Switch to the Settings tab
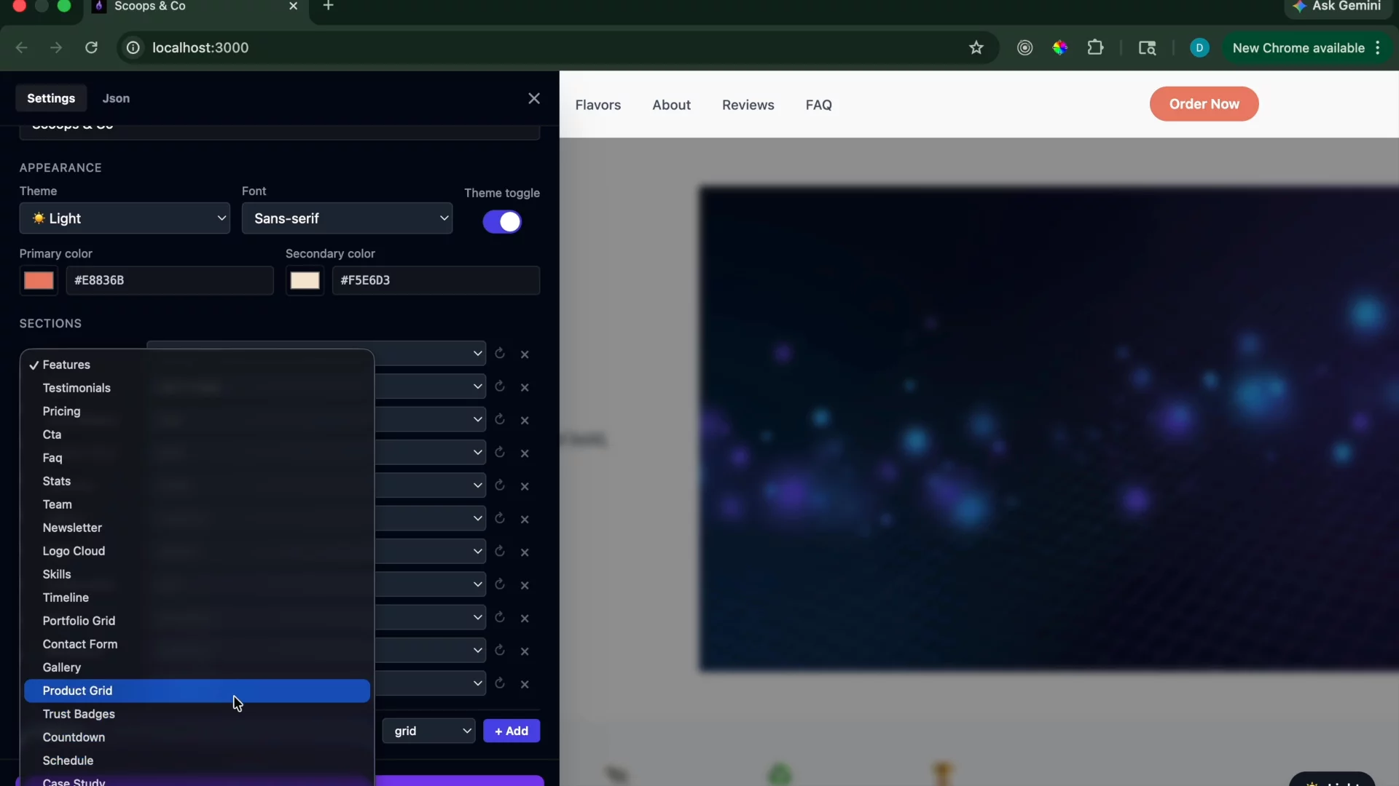 pos(51,98)
